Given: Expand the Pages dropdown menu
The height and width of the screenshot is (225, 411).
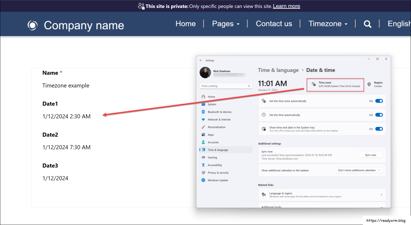Looking at the screenshot, I should click(225, 24).
